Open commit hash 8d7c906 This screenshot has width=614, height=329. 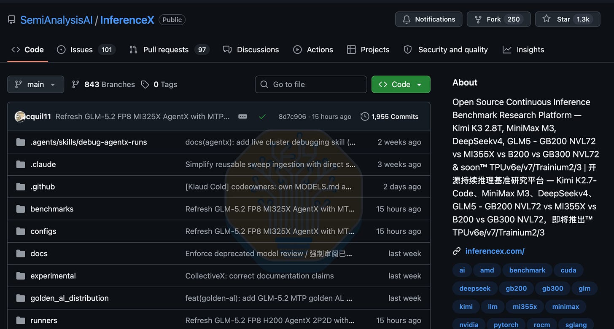point(292,117)
